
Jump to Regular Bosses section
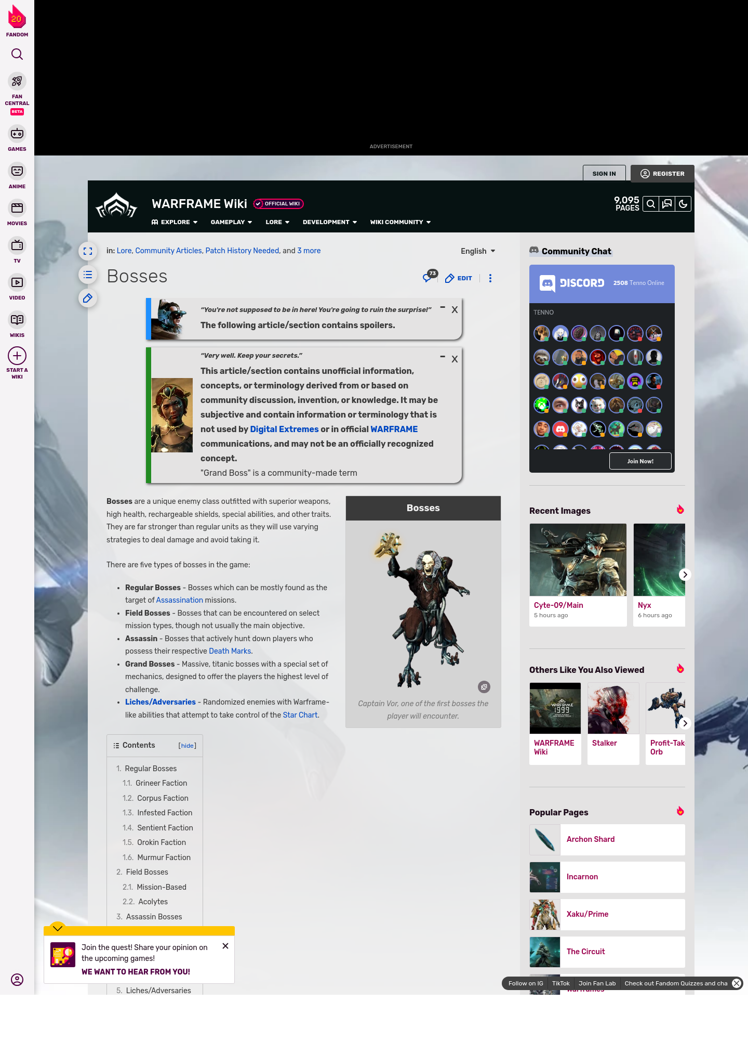point(151,769)
